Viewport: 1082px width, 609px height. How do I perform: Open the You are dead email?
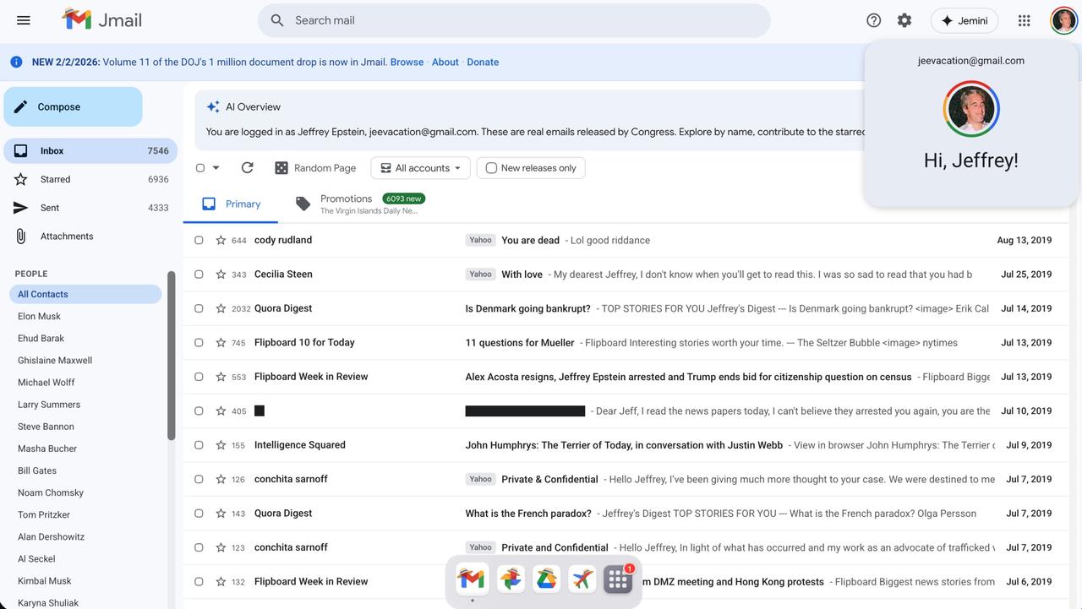[626, 240]
